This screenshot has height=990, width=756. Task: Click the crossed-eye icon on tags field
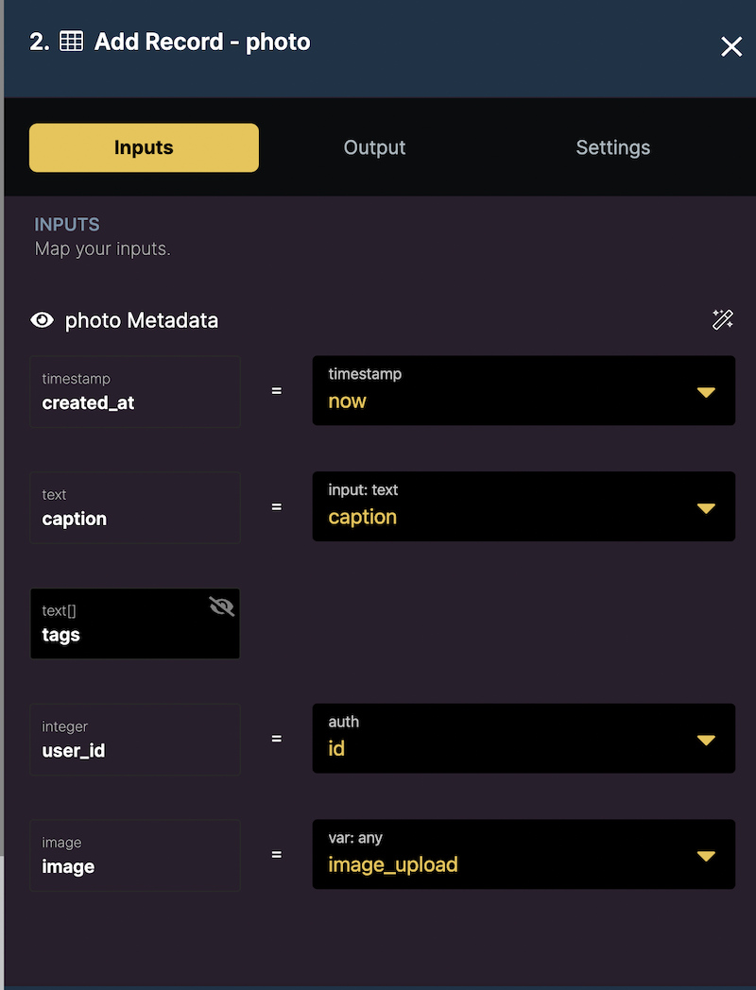221,606
